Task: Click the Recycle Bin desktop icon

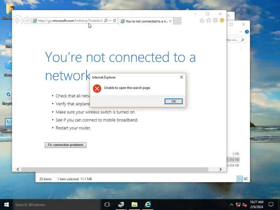Action: click(7, 97)
